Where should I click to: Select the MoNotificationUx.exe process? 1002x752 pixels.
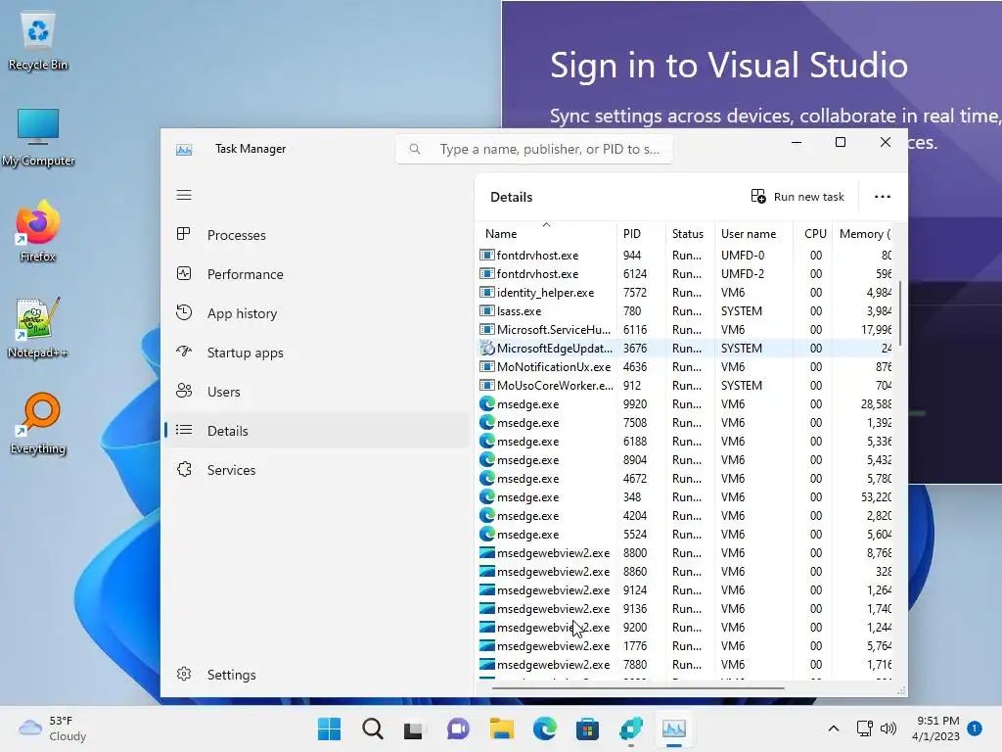(x=685, y=366)
